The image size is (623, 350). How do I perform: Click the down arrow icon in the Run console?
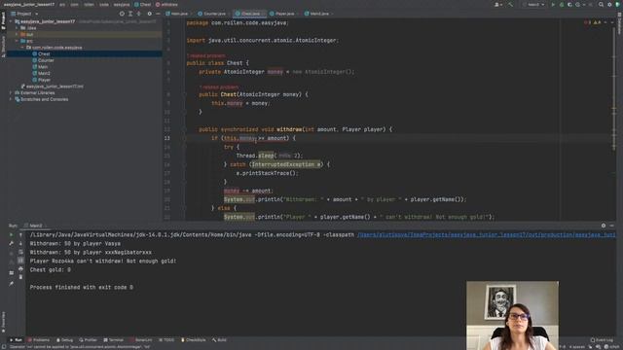[20, 243]
